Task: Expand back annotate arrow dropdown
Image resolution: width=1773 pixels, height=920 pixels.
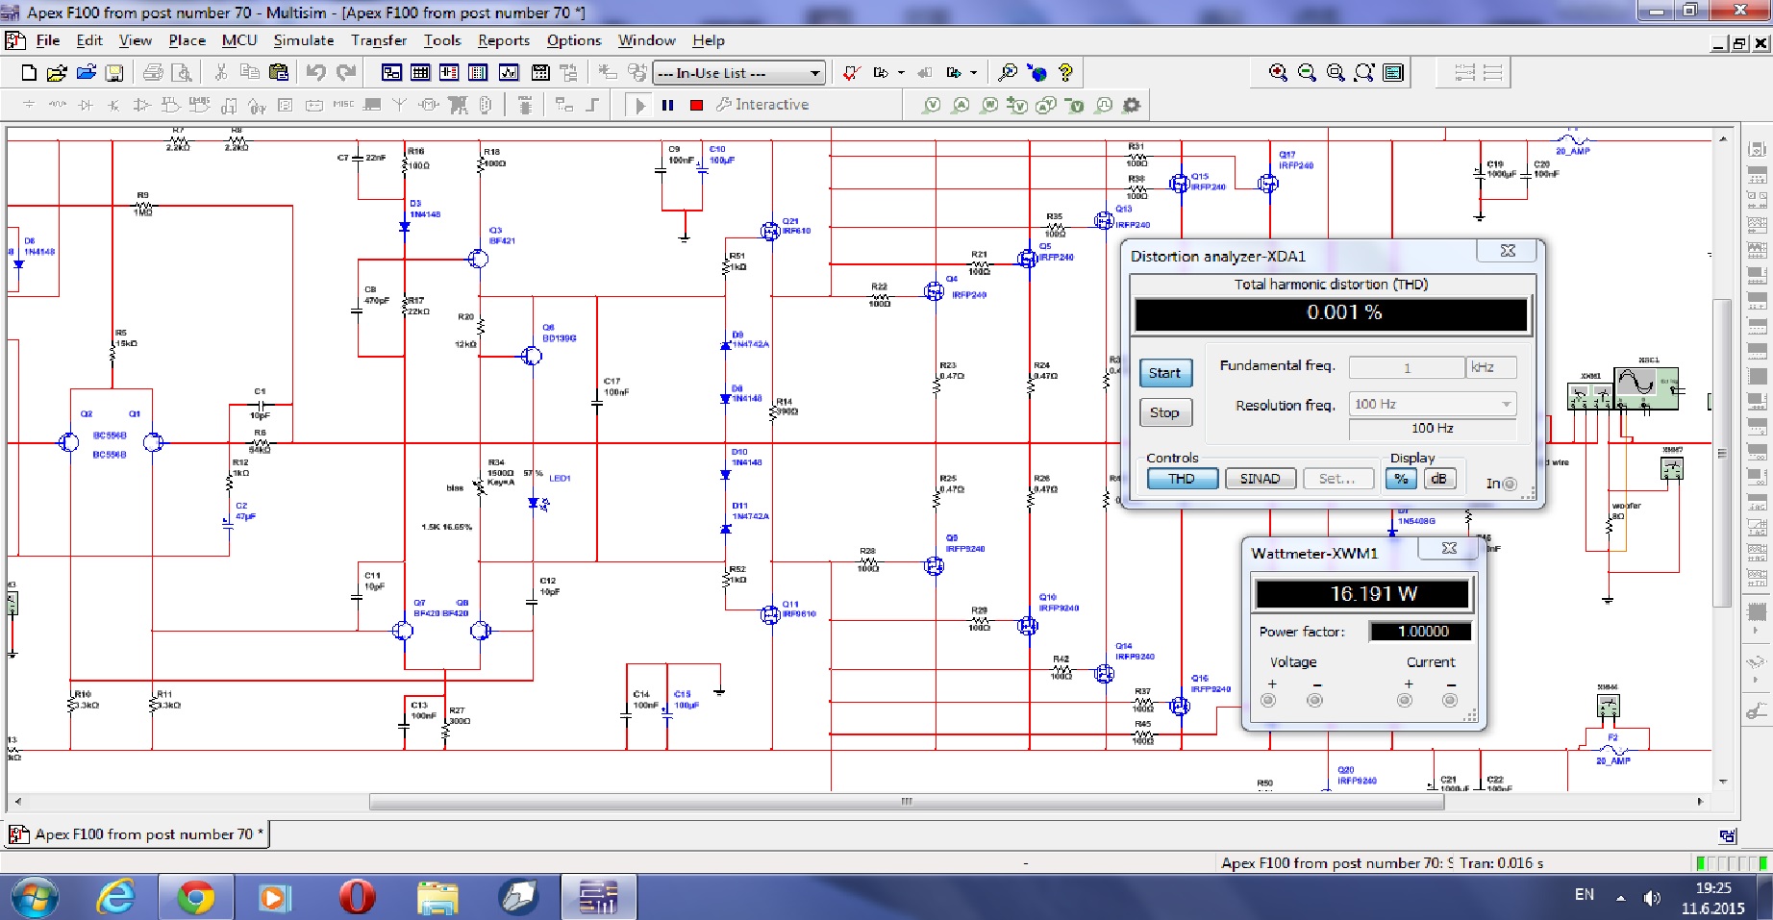Action: [901, 73]
